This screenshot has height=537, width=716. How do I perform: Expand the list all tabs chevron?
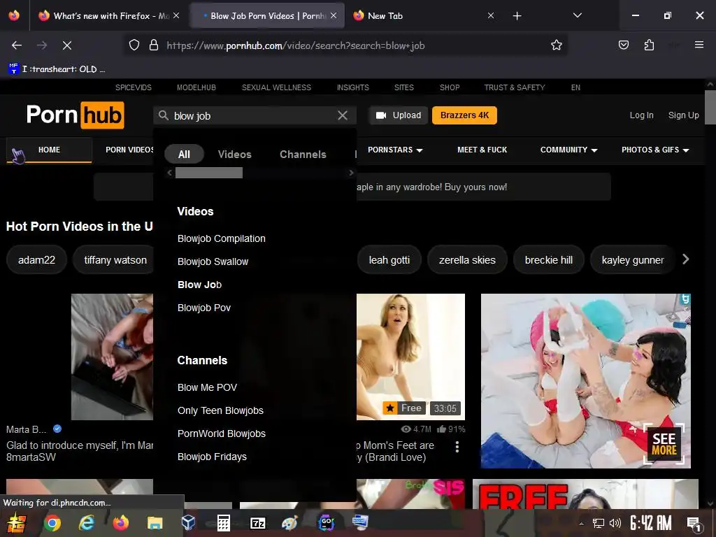pyautogui.click(x=577, y=15)
